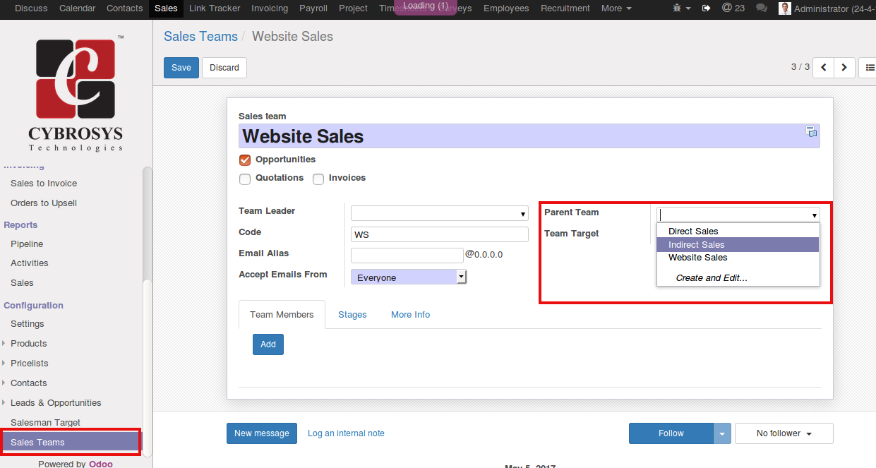Screen dimensions: 876x468
Task: Click the translate icon in team name field
Action: tap(812, 132)
